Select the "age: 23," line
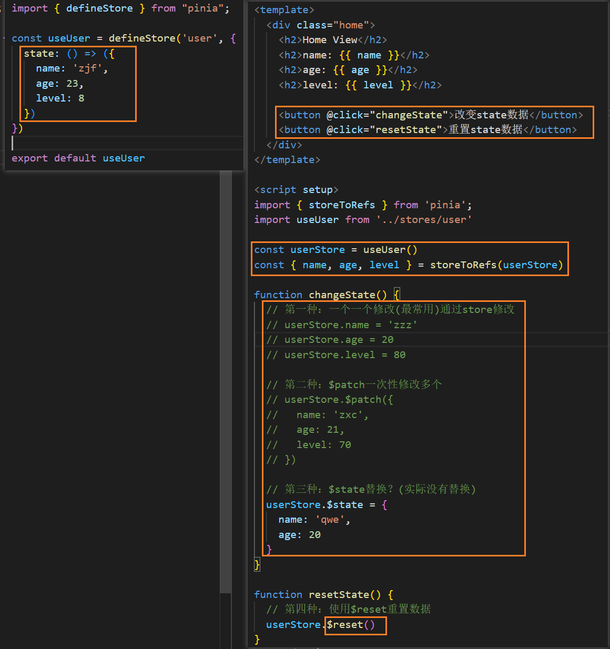The height and width of the screenshot is (649, 610). (59, 84)
